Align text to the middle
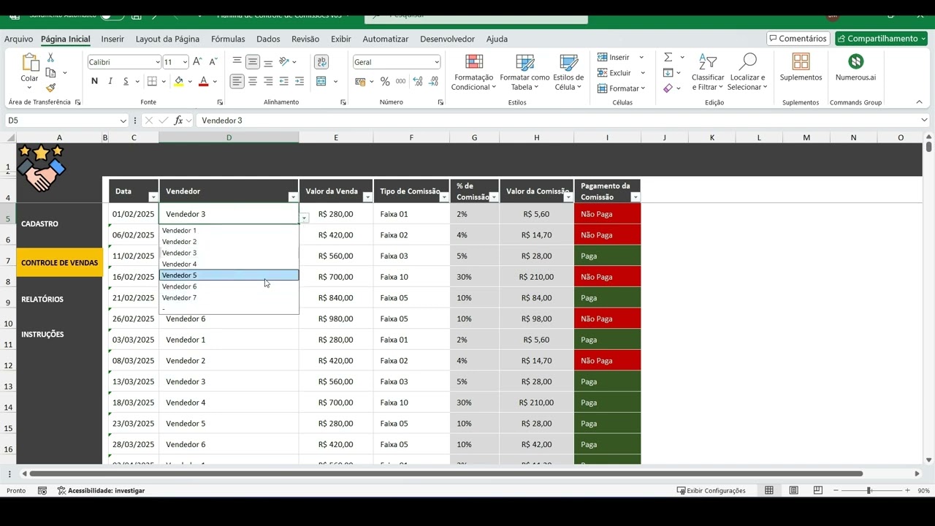This screenshot has height=526, width=935. [253, 62]
